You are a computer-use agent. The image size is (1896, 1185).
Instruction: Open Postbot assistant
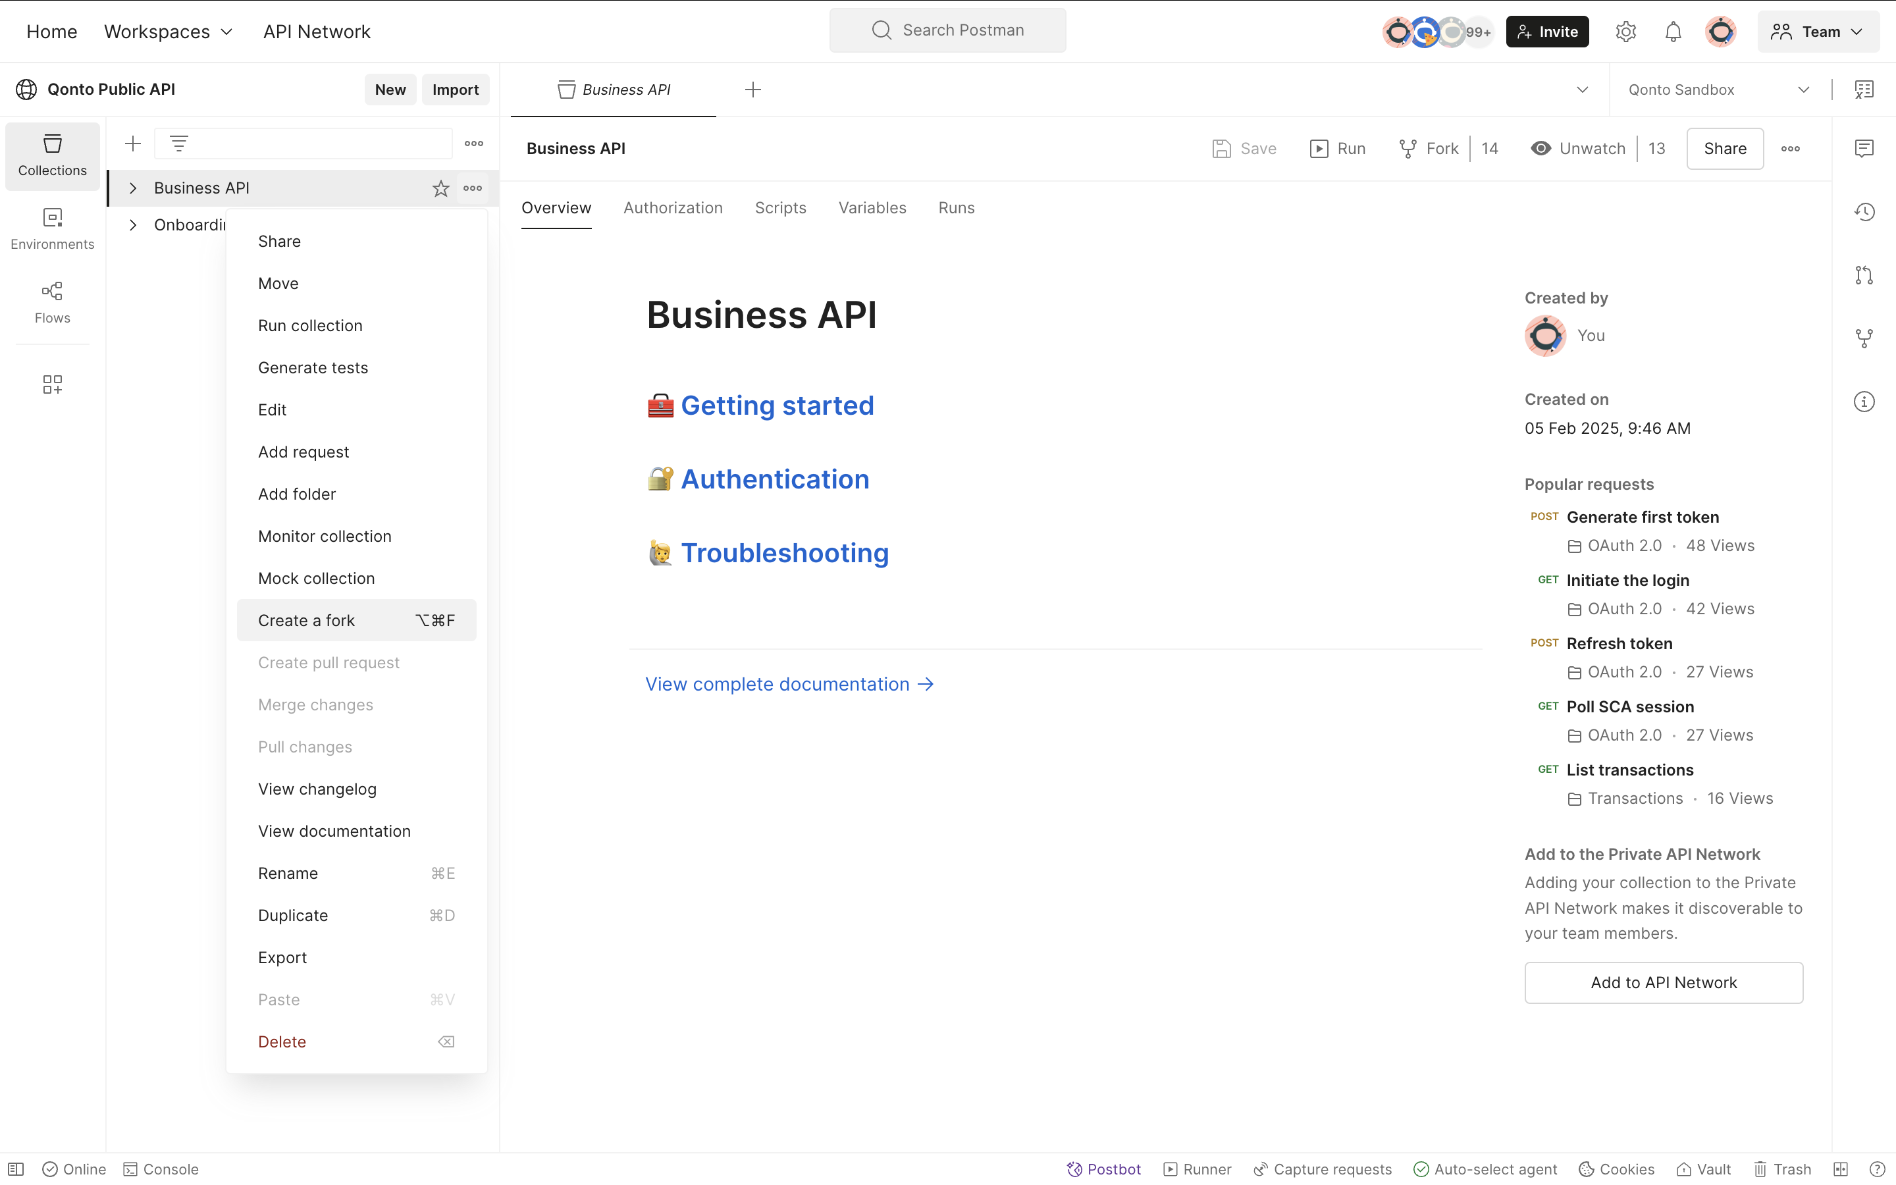[1103, 1169]
